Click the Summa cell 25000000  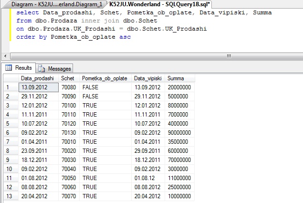click(180, 187)
